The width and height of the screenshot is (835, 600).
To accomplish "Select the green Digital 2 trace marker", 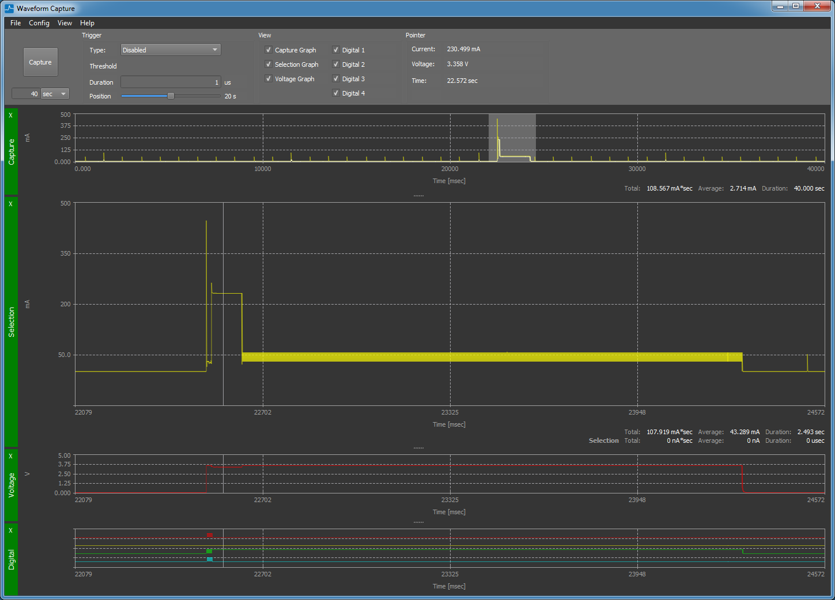I will coord(210,551).
